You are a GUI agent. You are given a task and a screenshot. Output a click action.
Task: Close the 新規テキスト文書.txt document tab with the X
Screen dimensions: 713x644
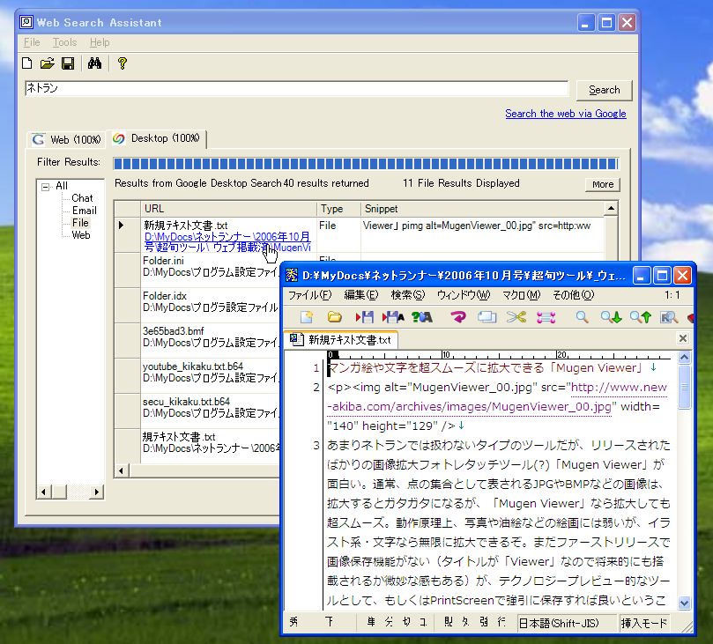(682, 338)
